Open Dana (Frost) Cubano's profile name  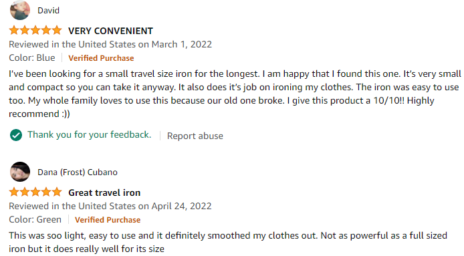coord(78,172)
